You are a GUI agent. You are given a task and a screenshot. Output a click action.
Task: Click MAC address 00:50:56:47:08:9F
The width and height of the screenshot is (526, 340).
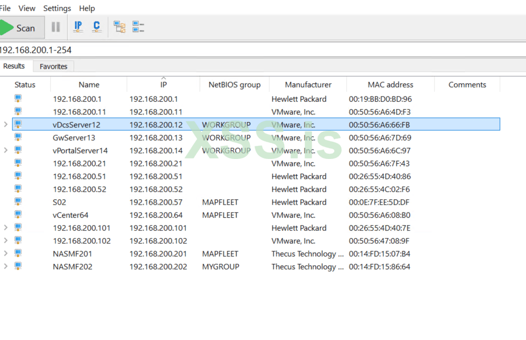tap(379, 241)
